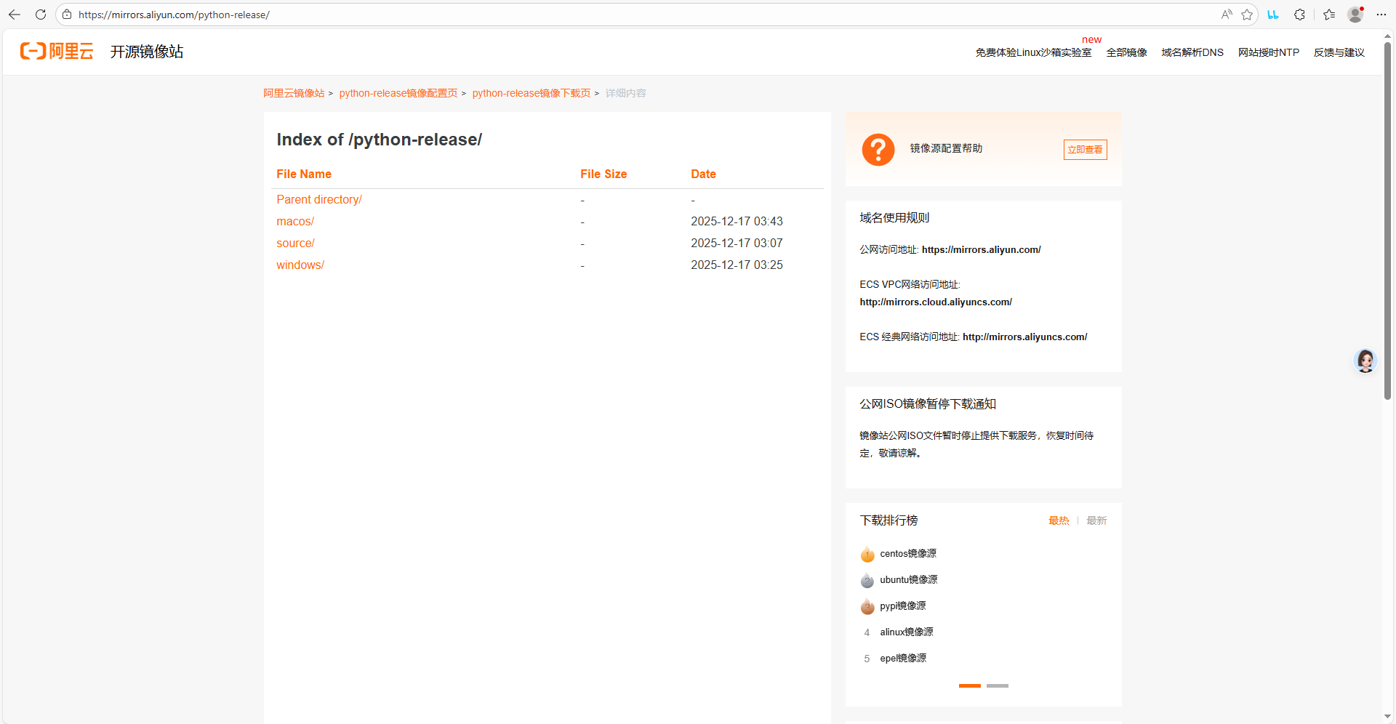Click the read aloud icon in address bar
The image size is (1396, 724).
click(1227, 15)
